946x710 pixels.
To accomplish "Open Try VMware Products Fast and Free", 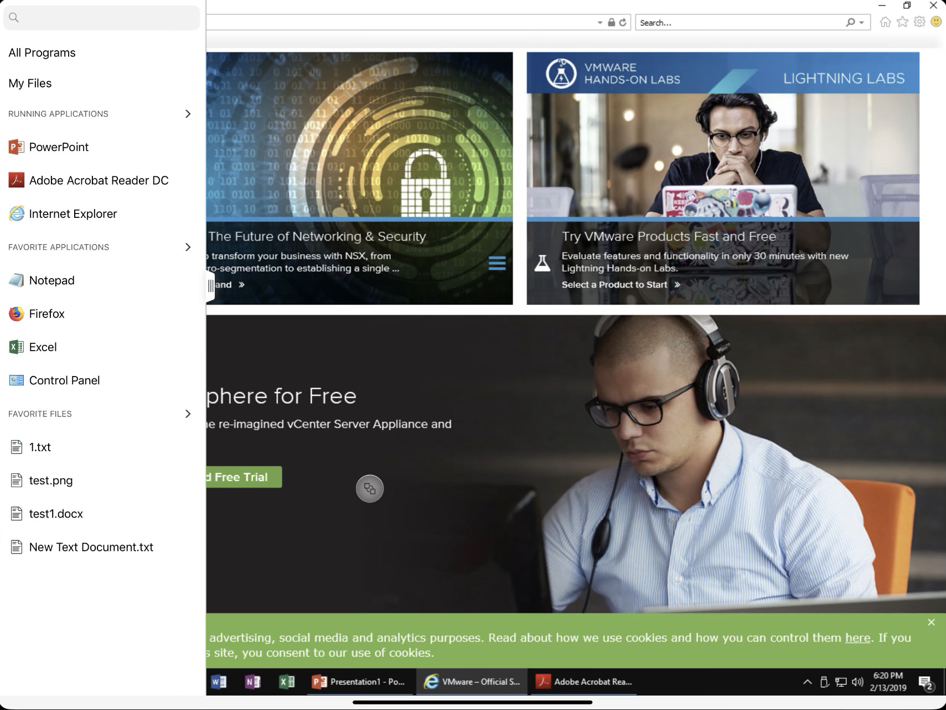I will click(669, 236).
